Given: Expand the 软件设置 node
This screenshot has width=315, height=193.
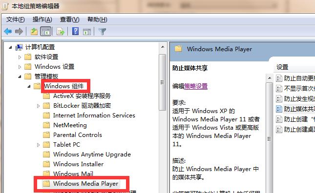Looking at the screenshot, I should 20,57.
